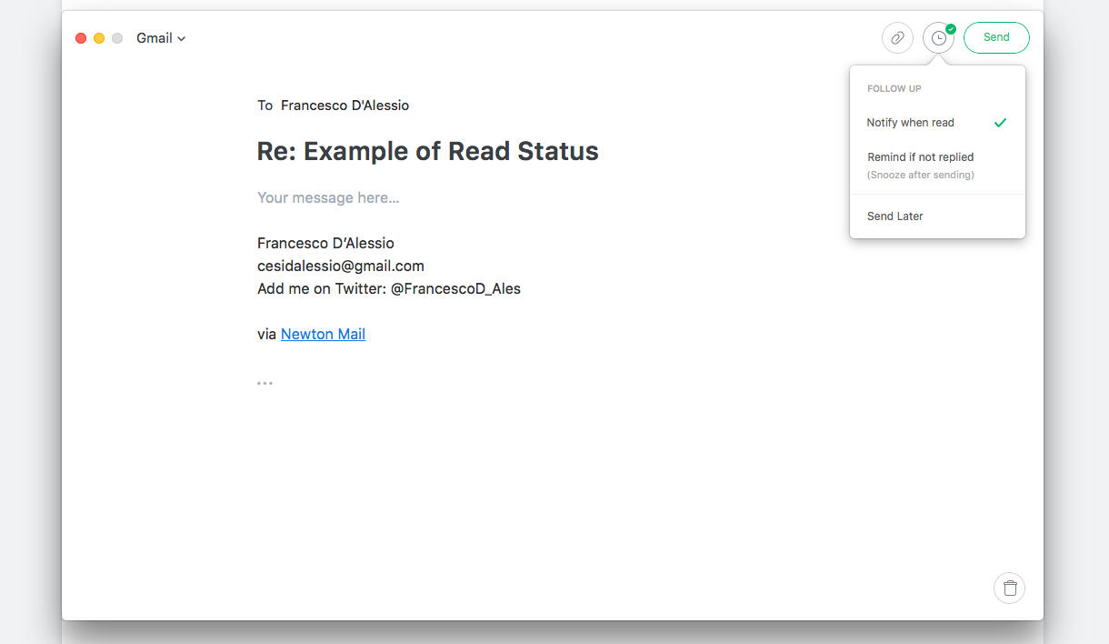Click the Twitter handle line in signature
The width and height of the screenshot is (1109, 644).
[x=389, y=288]
